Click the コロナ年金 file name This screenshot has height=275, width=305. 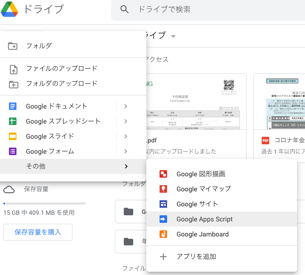[x=289, y=140]
